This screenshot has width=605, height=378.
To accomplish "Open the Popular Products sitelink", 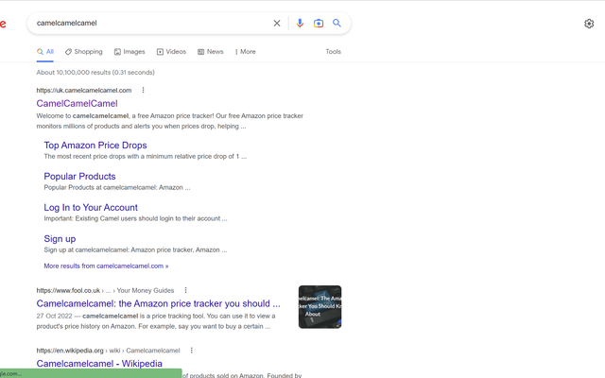I will click(79, 177).
